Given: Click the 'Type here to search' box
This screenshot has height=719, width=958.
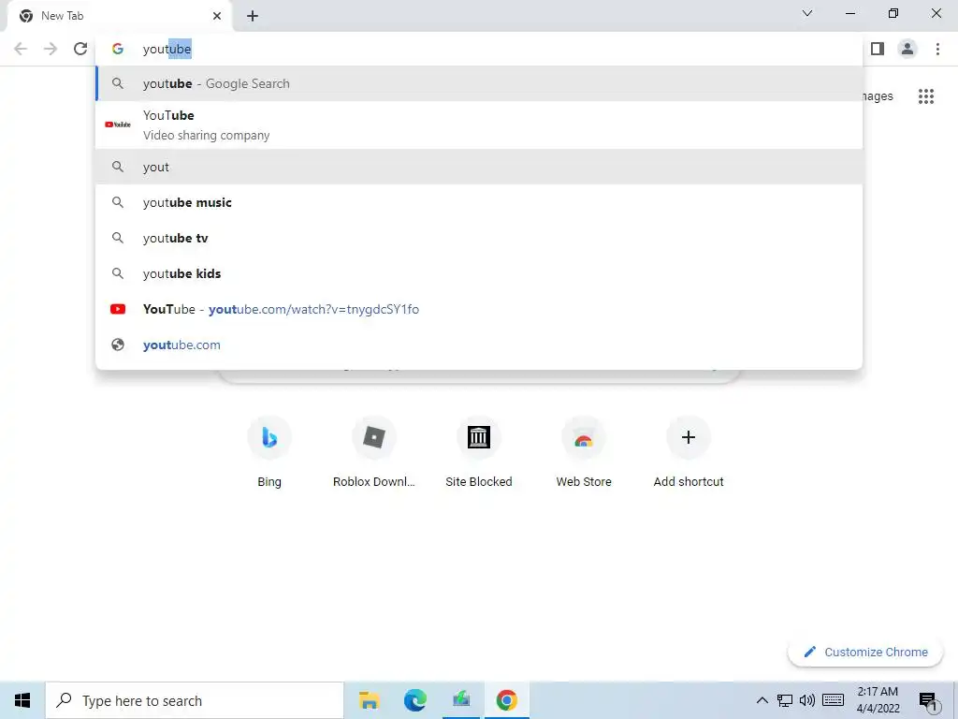Looking at the screenshot, I should (195, 700).
